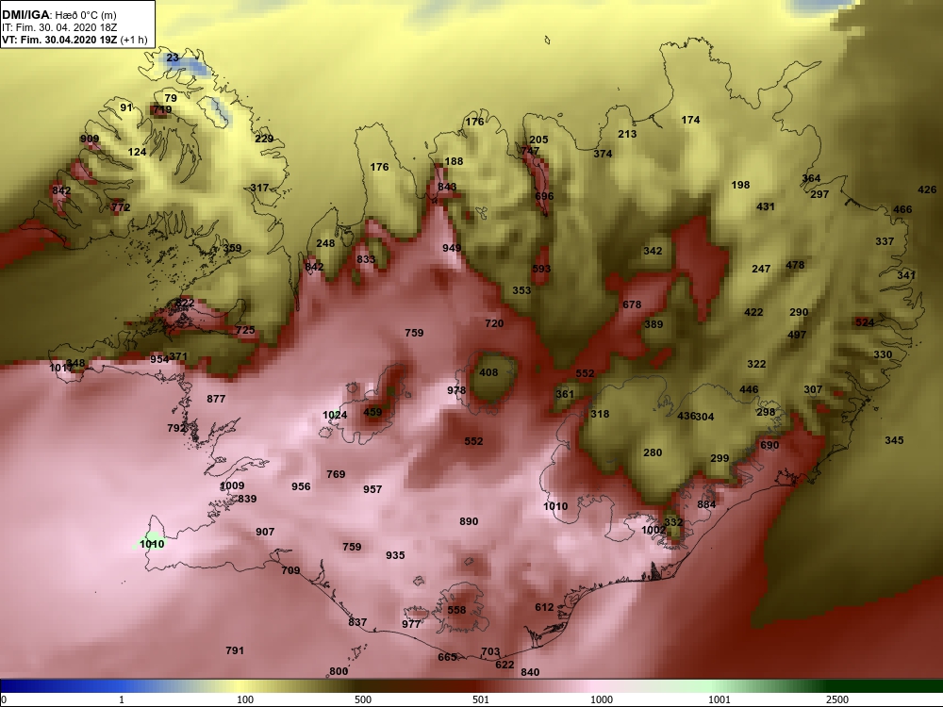Click the 524 map value

point(865,322)
